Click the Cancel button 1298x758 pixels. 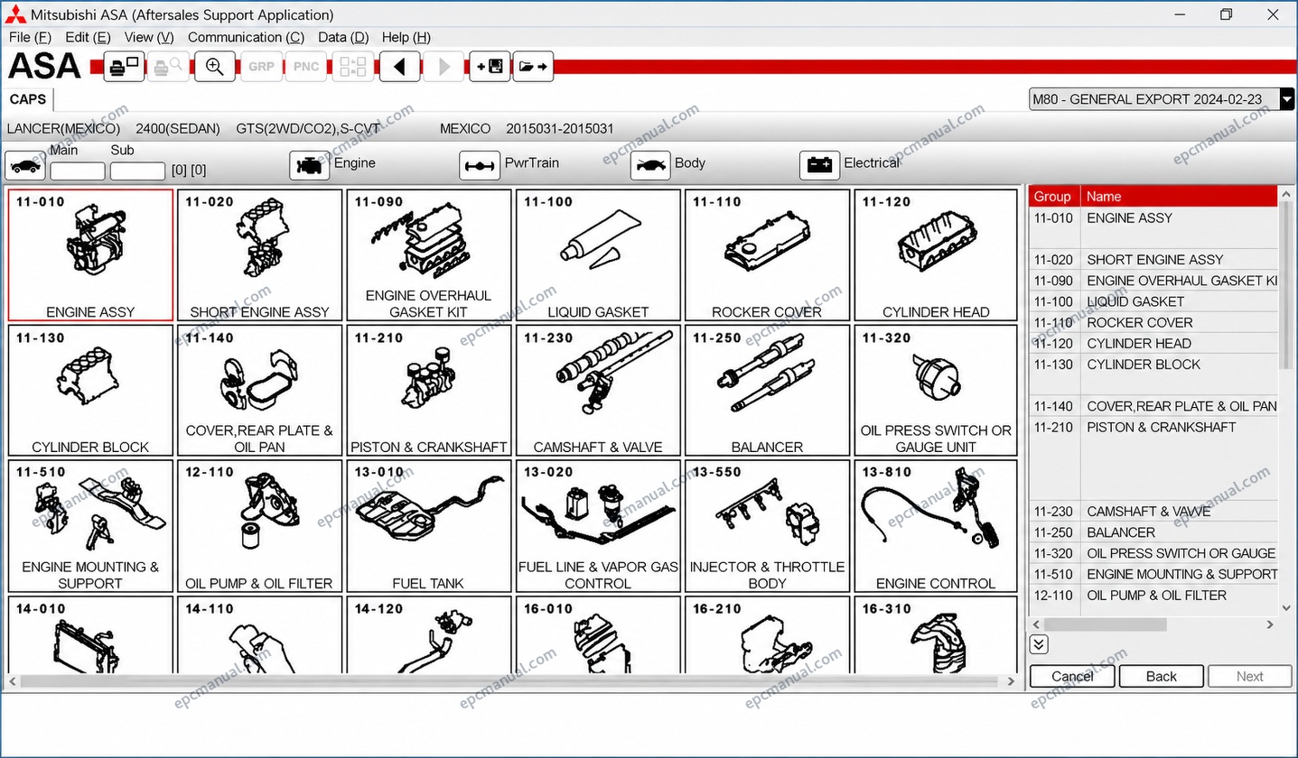[1072, 676]
